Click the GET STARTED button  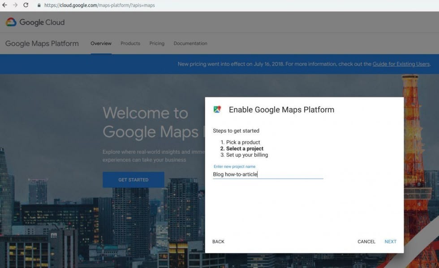133,180
